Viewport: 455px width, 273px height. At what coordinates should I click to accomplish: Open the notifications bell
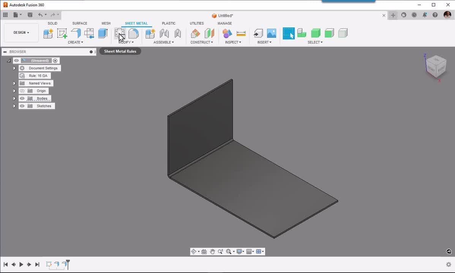tap(425, 15)
